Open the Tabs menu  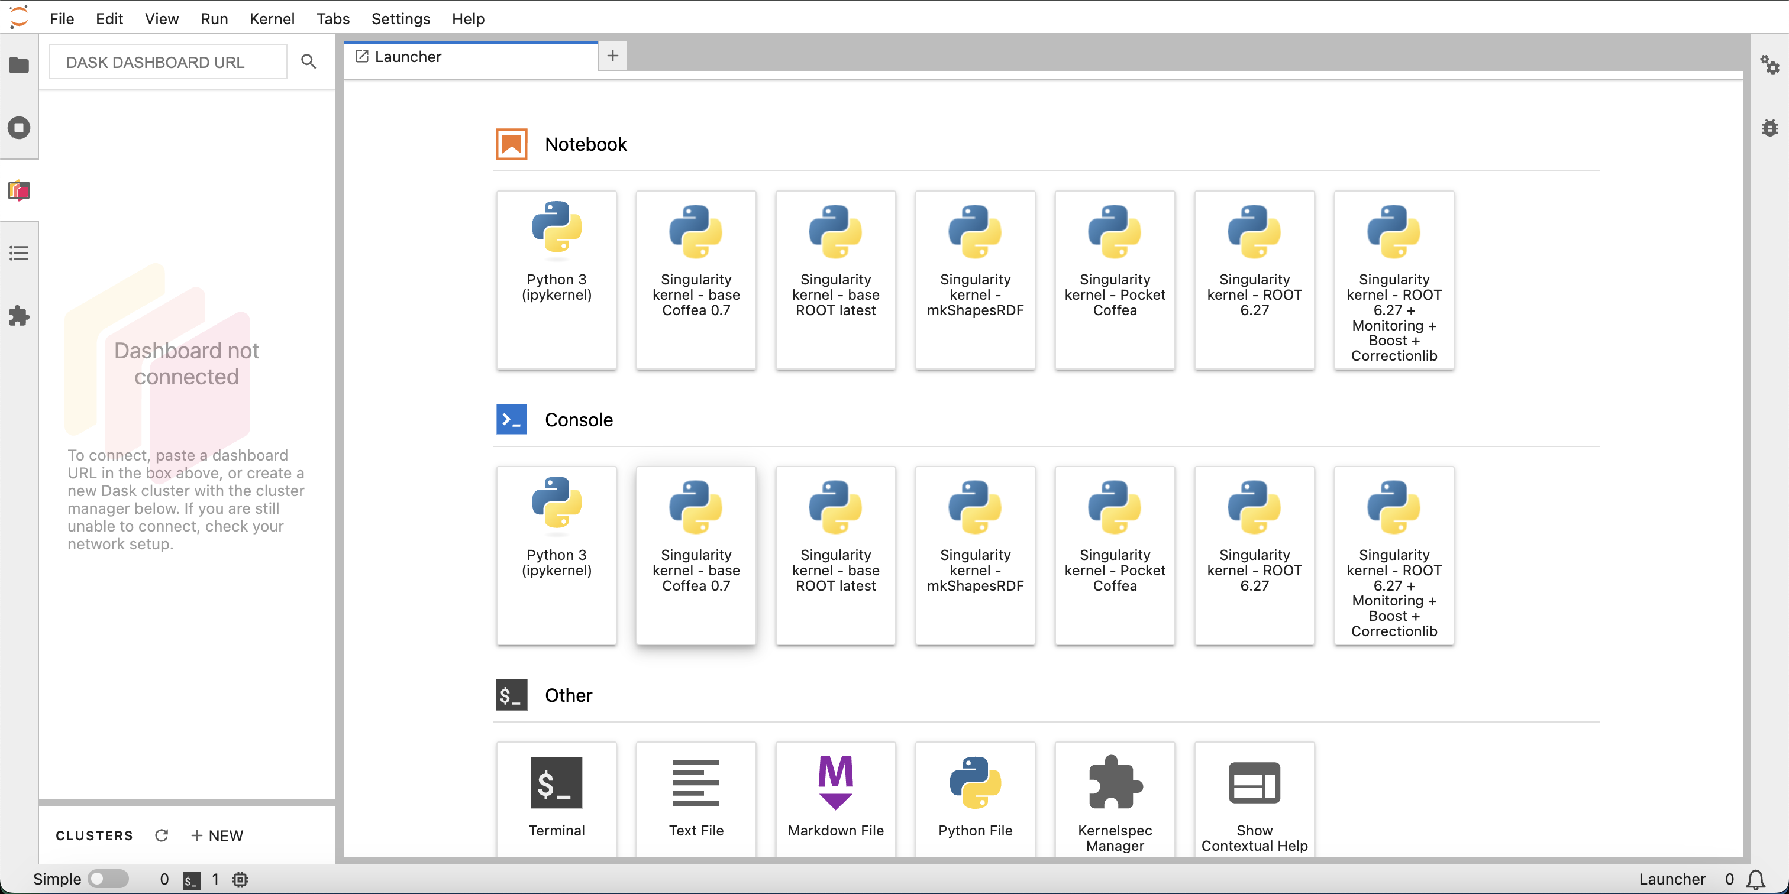pyautogui.click(x=332, y=19)
